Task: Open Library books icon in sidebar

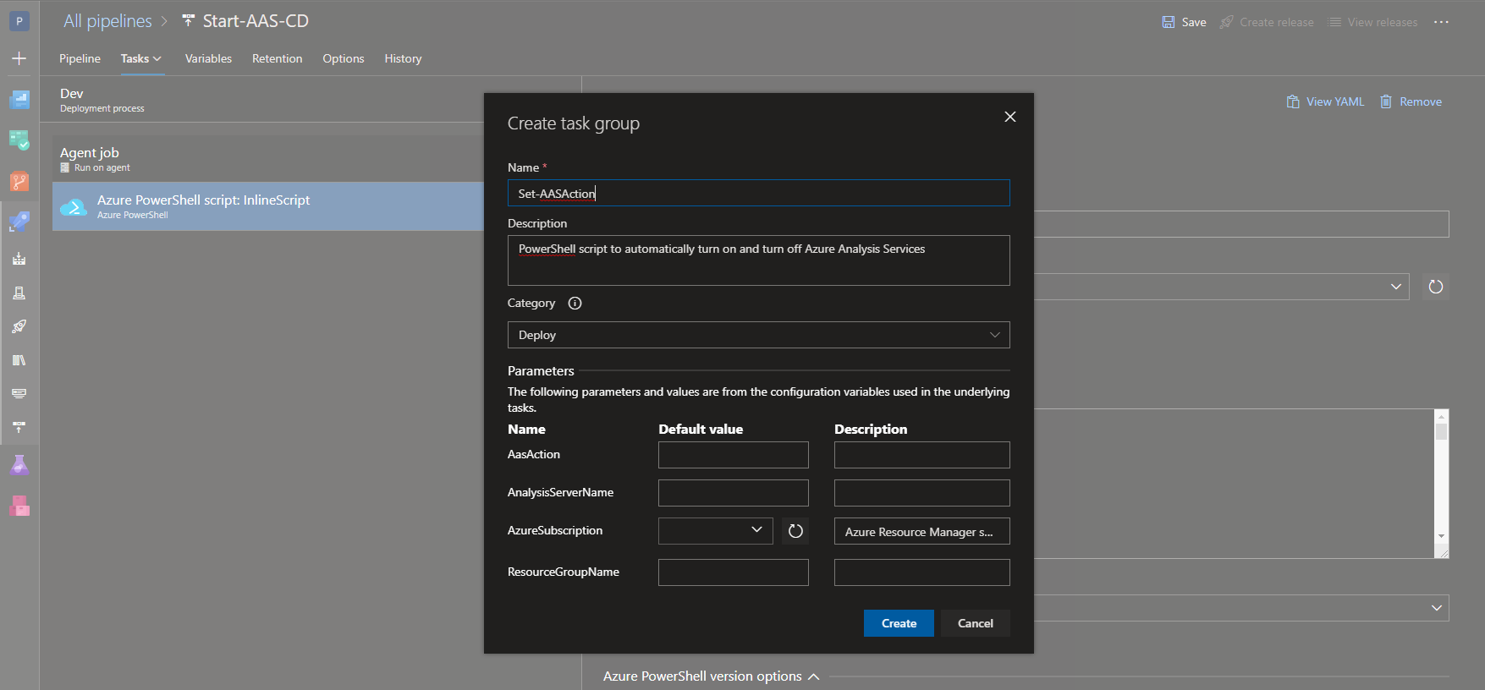Action: (19, 360)
